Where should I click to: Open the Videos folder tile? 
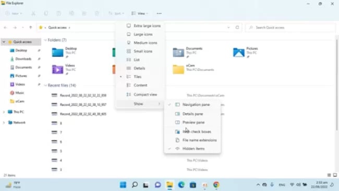(x=64, y=69)
